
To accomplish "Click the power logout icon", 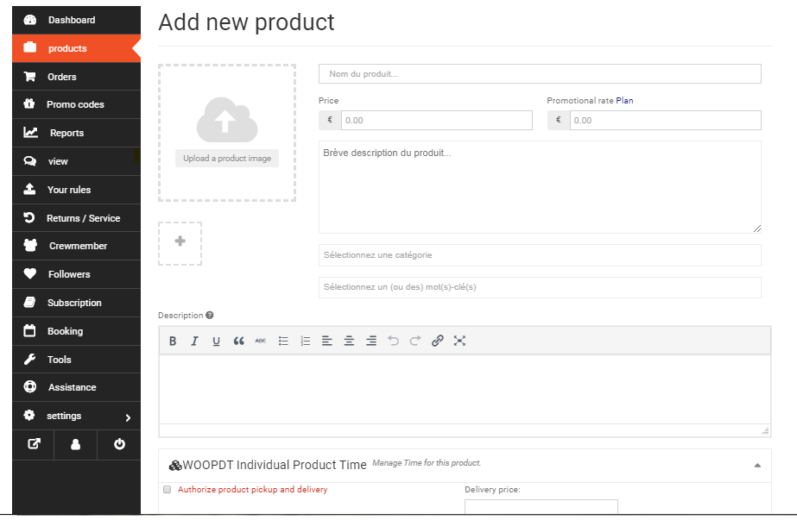I will pyautogui.click(x=119, y=444).
